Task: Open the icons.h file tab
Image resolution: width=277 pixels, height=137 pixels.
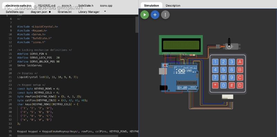Action: [x=66, y=6]
